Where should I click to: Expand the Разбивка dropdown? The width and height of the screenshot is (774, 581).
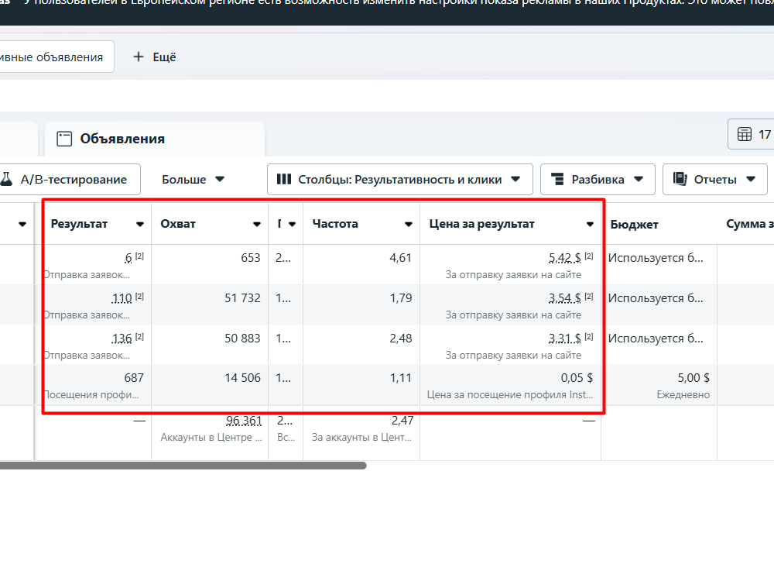598,180
